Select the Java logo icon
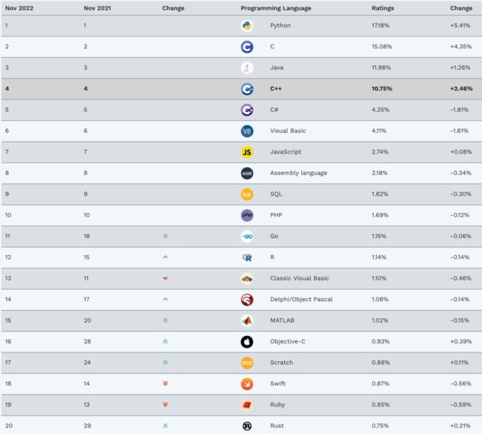This screenshot has height=434, width=482. [x=247, y=68]
